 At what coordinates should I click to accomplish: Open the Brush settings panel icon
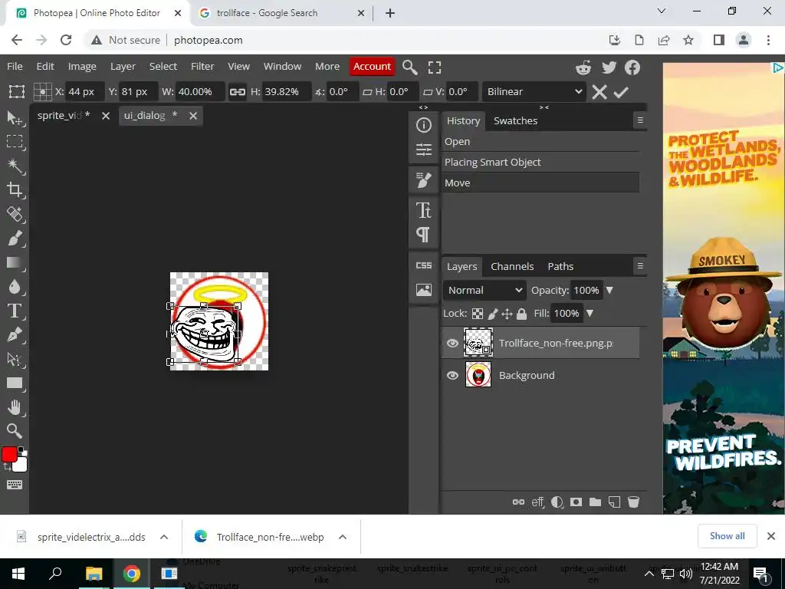point(423,180)
